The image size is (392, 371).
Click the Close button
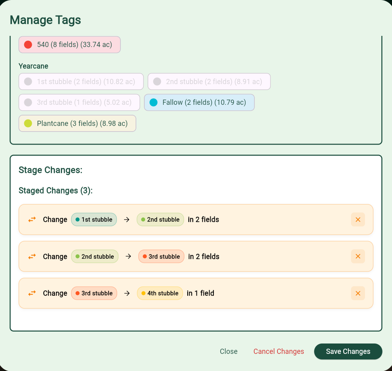[x=229, y=351]
